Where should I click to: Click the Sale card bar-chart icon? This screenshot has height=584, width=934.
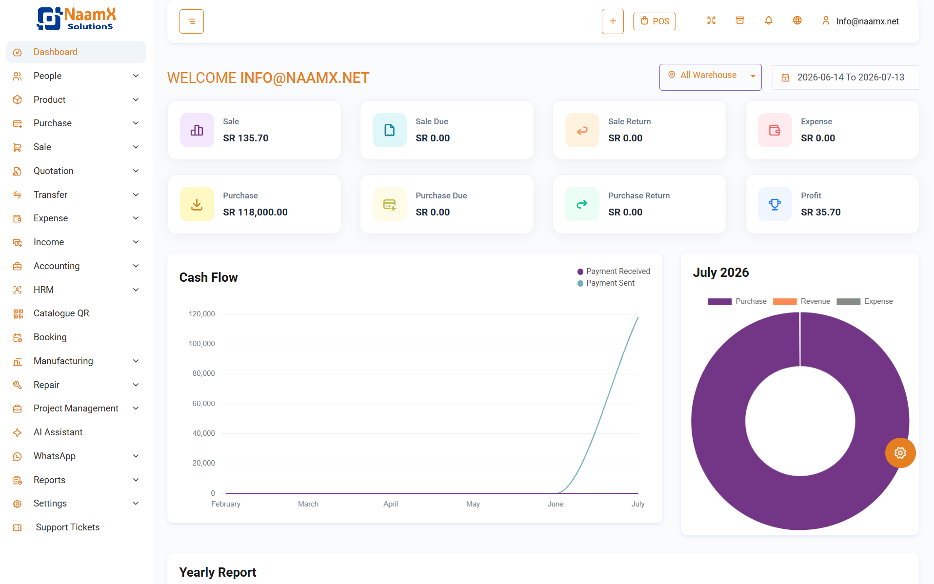tap(197, 130)
